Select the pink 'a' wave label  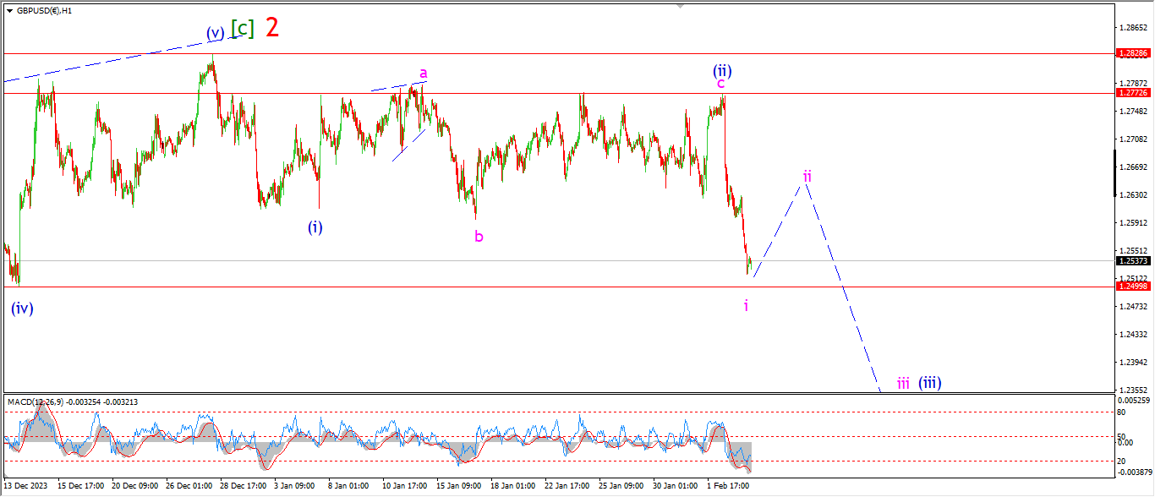coord(423,74)
